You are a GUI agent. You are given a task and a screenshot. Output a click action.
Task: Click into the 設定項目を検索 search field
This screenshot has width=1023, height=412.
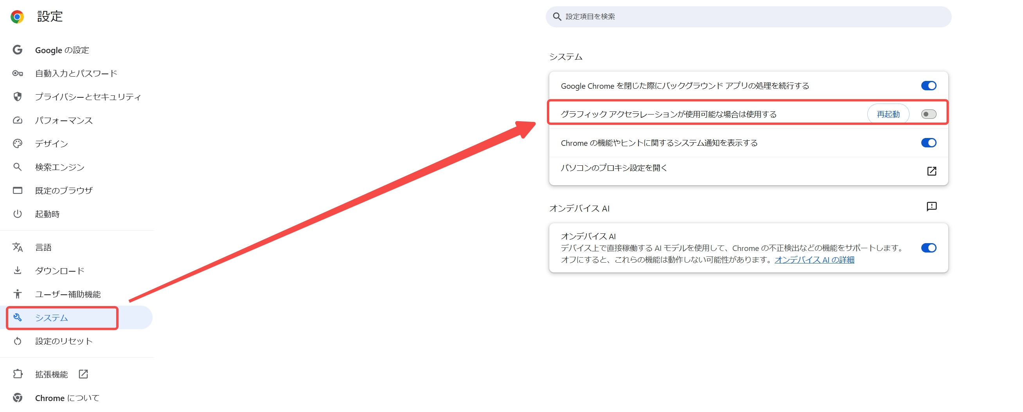point(748,17)
